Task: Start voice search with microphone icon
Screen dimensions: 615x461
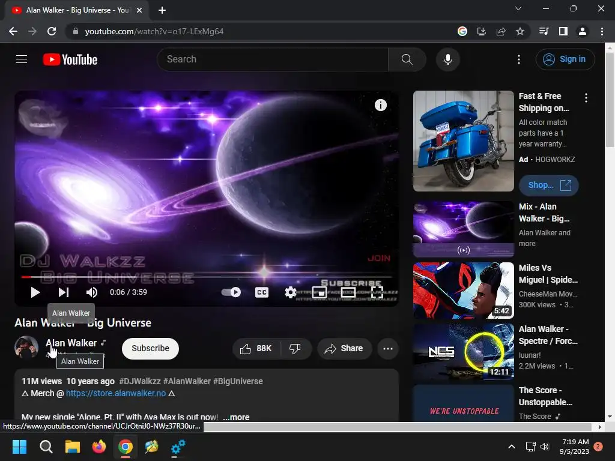Action: [448, 59]
